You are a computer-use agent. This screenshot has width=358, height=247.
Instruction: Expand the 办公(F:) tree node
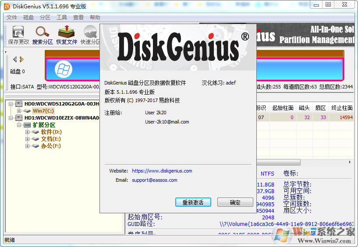coord(27,146)
